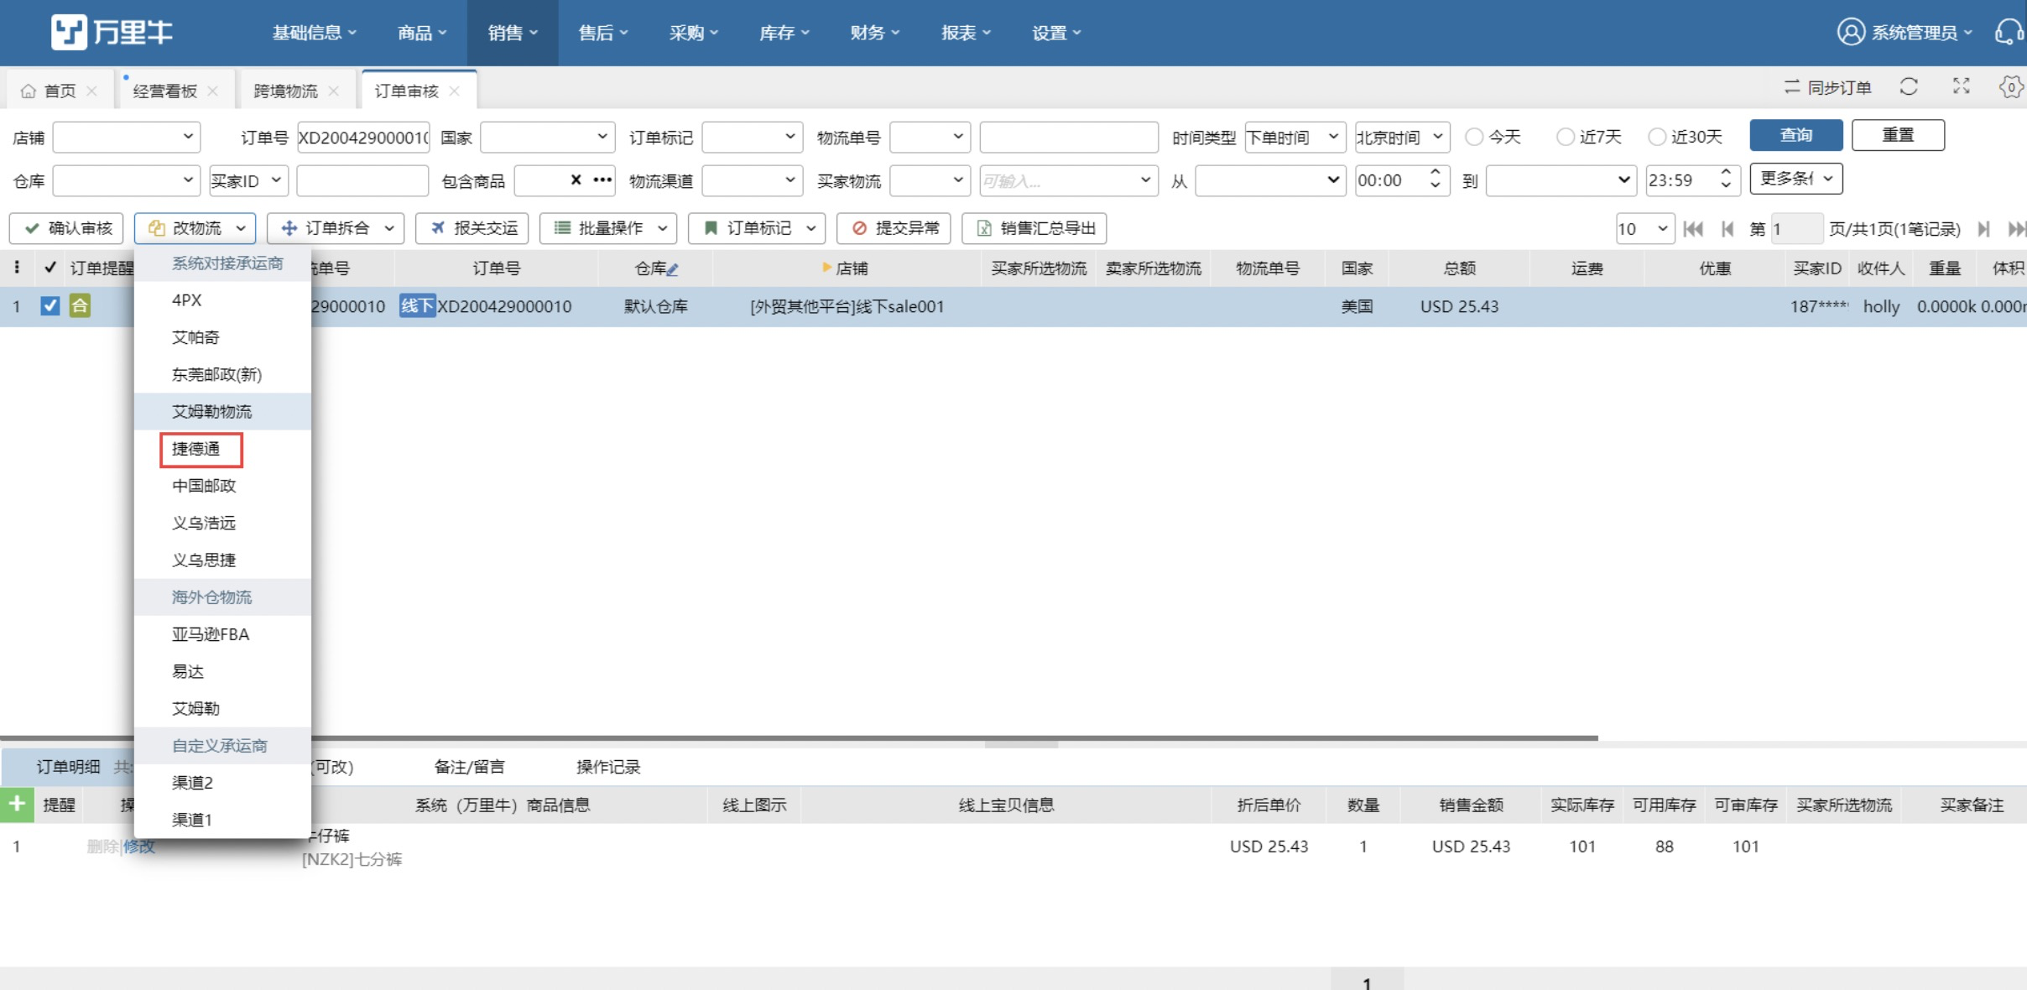Click 报关交运 button
2027x990 pixels.
(x=472, y=228)
